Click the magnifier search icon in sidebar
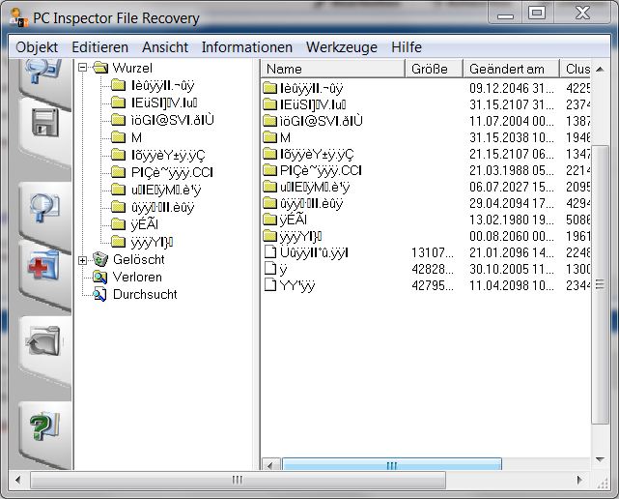The width and height of the screenshot is (619, 499). pos(44,207)
